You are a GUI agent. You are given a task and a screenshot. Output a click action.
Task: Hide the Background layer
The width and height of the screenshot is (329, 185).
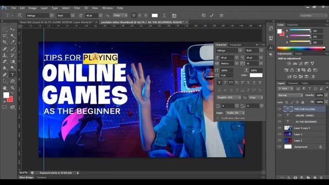(x=279, y=147)
